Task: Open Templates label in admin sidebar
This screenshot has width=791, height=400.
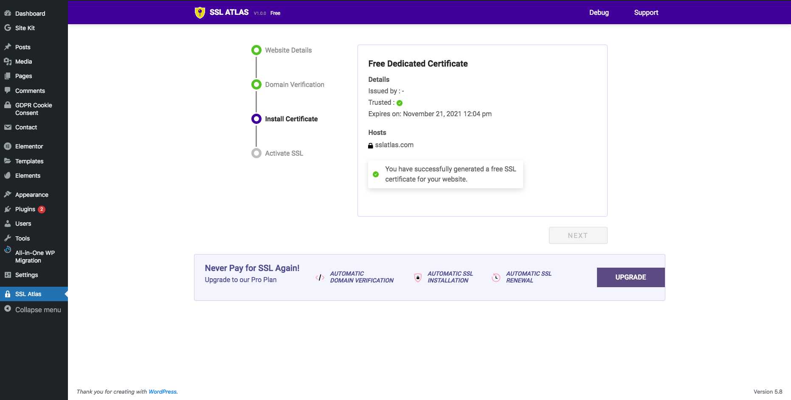Action: coord(29,161)
